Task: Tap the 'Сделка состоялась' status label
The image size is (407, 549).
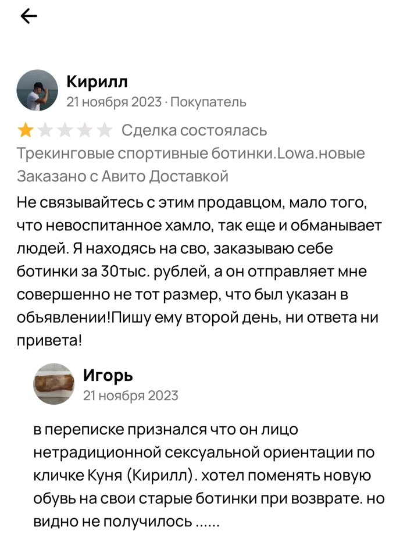Action: 194,130
